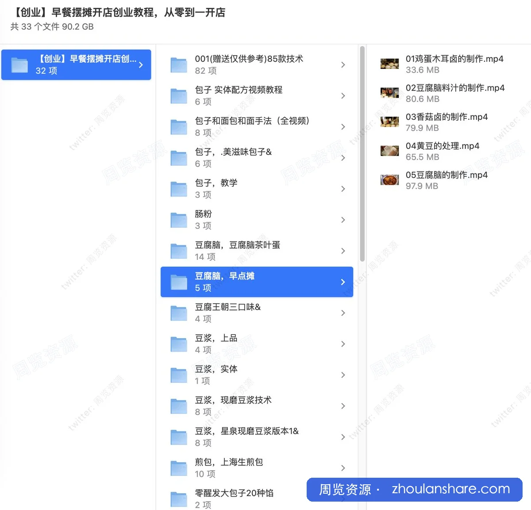Expand chevron for 豆腐王朝三口味&
The height and width of the screenshot is (510, 531).
(x=343, y=313)
